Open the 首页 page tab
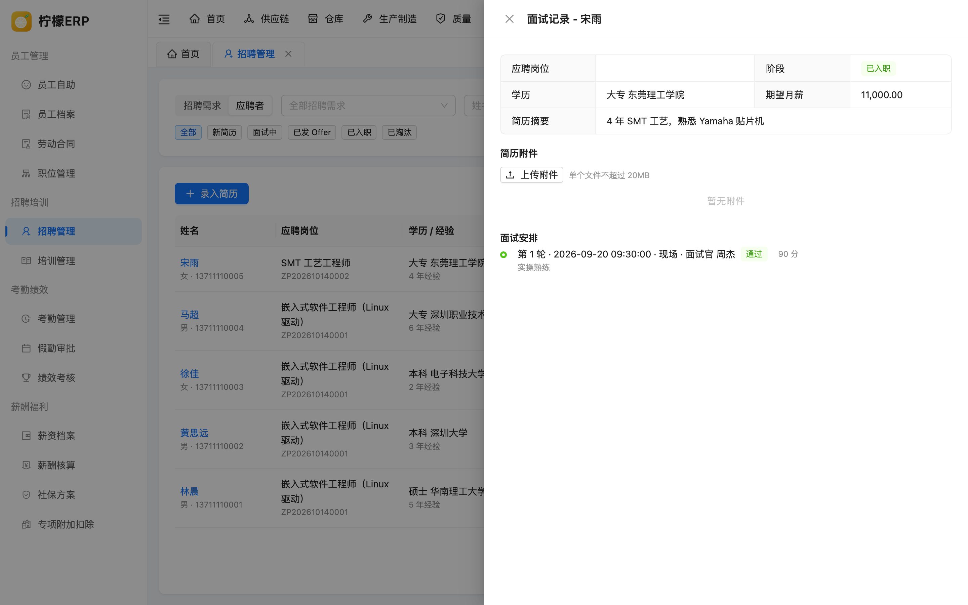The image size is (968, 605). pos(184,54)
